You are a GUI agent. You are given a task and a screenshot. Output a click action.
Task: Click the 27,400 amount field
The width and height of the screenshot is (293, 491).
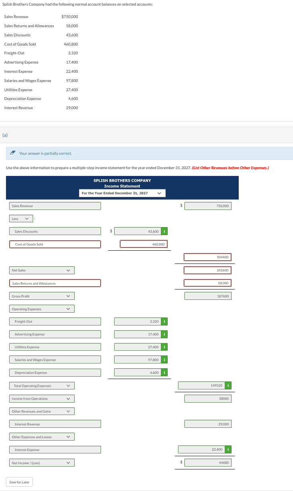[x=138, y=347]
